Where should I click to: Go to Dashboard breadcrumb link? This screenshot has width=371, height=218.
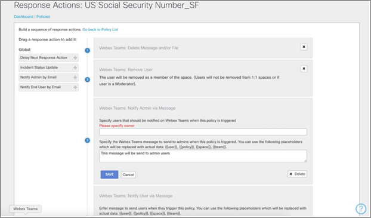click(x=24, y=17)
